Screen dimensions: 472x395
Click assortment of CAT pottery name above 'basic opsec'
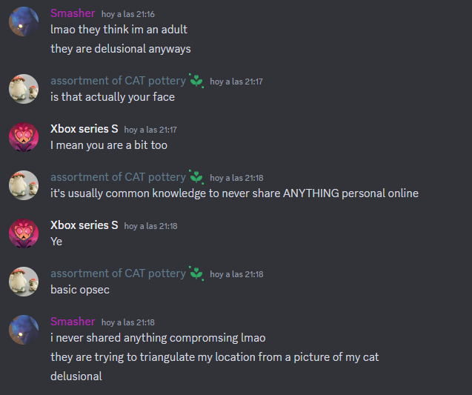tap(119, 273)
